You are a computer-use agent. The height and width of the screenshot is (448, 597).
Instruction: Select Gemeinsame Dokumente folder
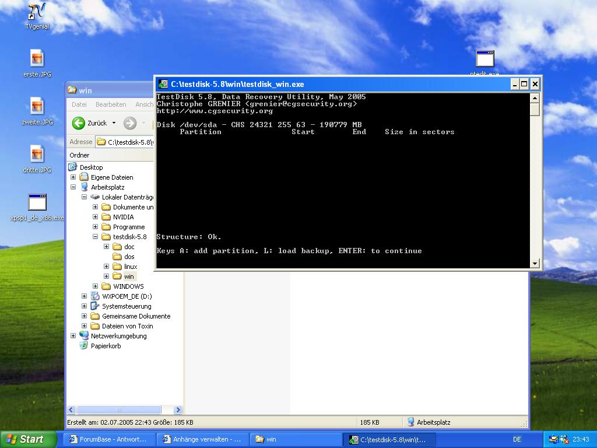click(136, 316)
